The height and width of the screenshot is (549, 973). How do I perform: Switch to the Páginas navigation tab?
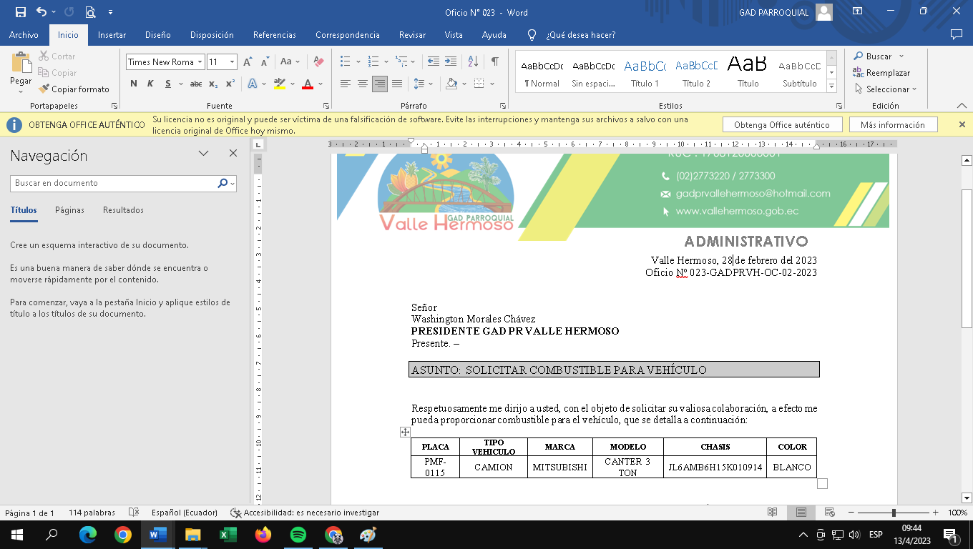click(69, 210)
